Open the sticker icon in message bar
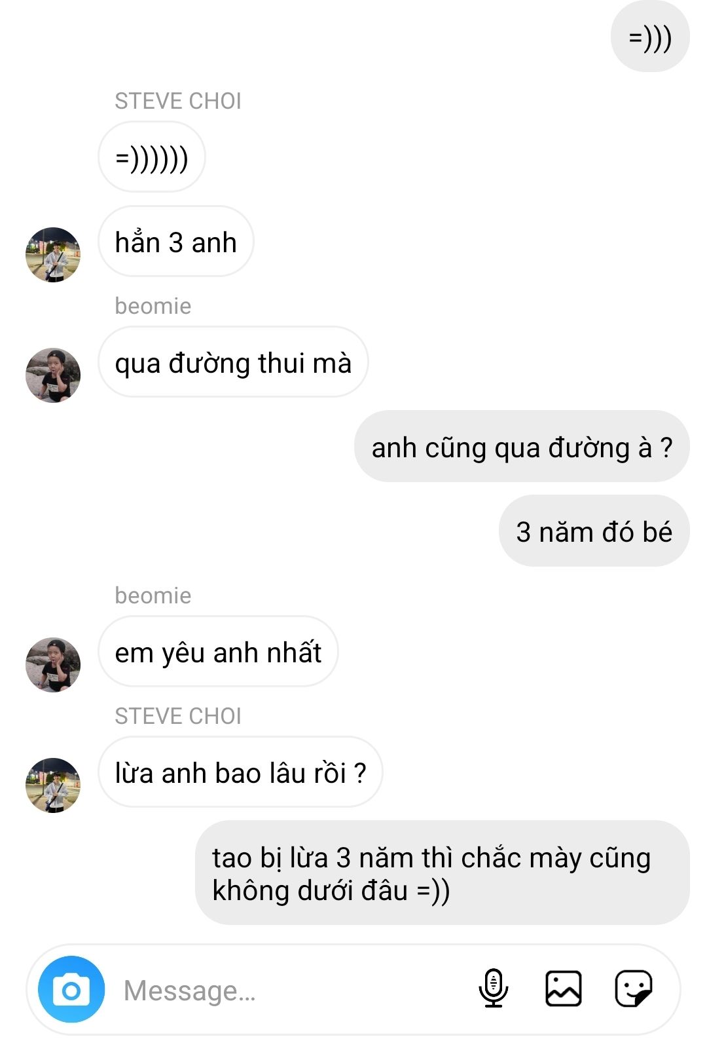Screen dimensions: 707x1056 point(633,989)
